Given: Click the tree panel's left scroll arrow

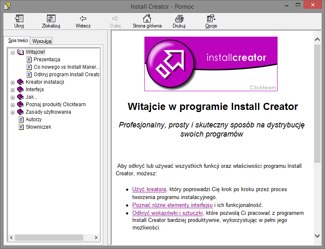Looking at the screenshot, I should click(x=11, y=237).
